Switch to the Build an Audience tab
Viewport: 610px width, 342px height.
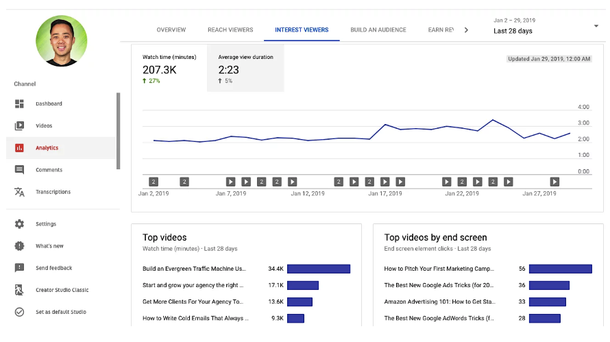[x=378, y=29]
